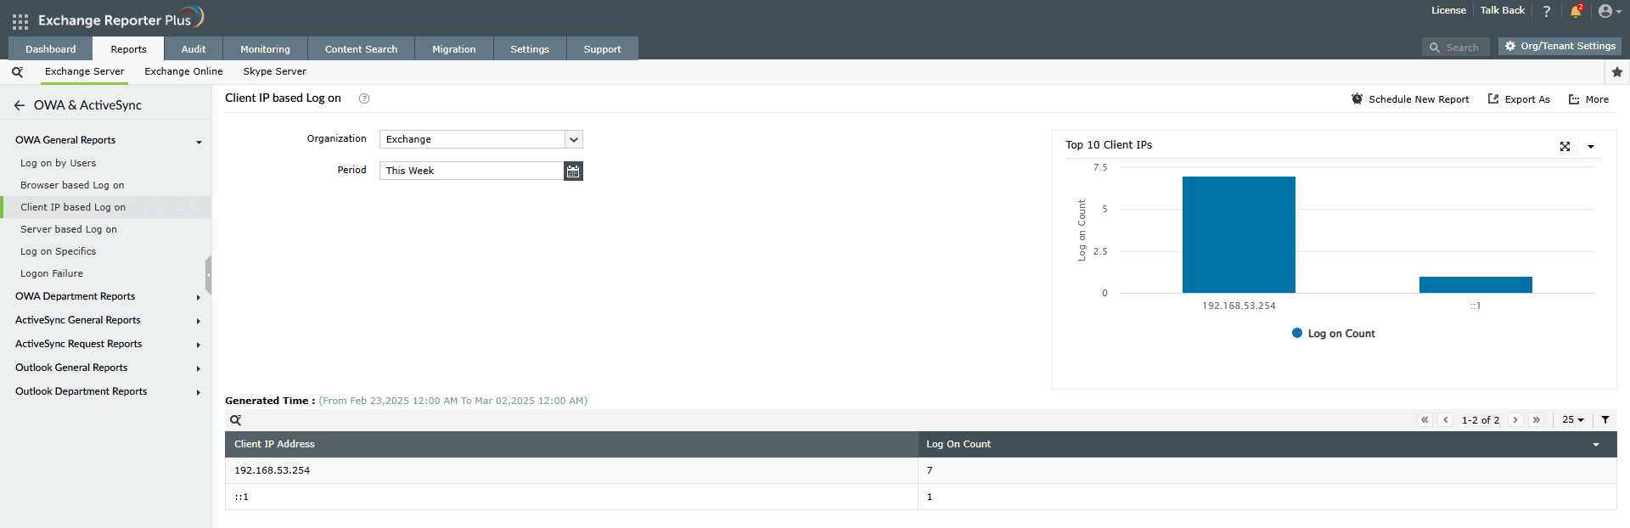This screenshot has height=528, width=1630.
Task: Collapse the left sidebar with the handle
Action: 208,275
